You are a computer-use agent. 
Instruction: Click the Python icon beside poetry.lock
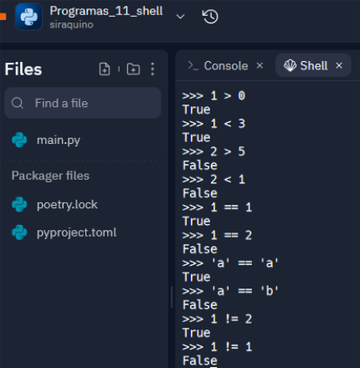19,204
